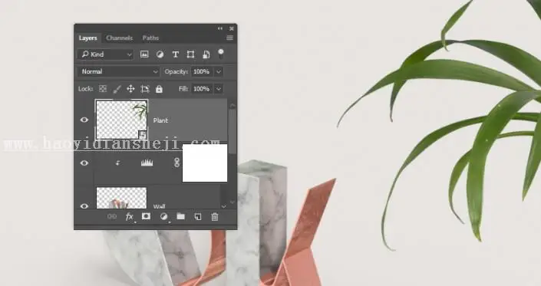Delete layer with trash icon
This screenshot has width=541, height=286.
[x=215, y=217]
